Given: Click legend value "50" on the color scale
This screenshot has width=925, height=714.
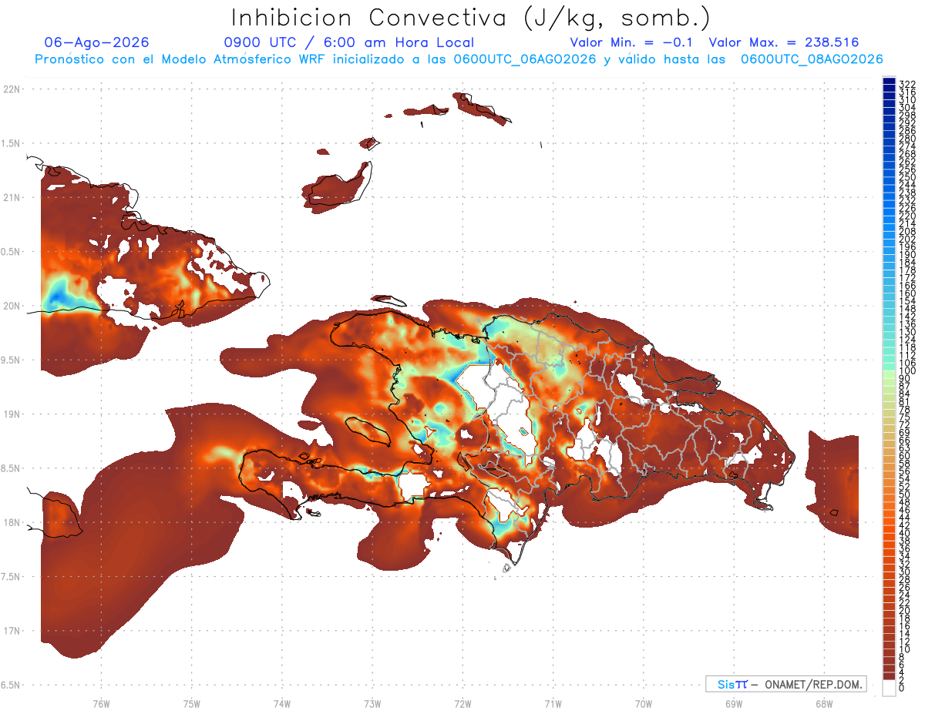Looking at the screenshot, I should tap(904, 494).
